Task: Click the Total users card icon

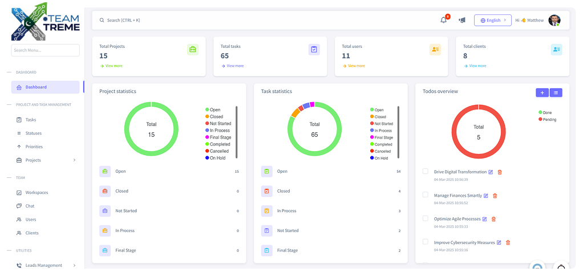Action: pyautogui.click(x=435, y=50)
